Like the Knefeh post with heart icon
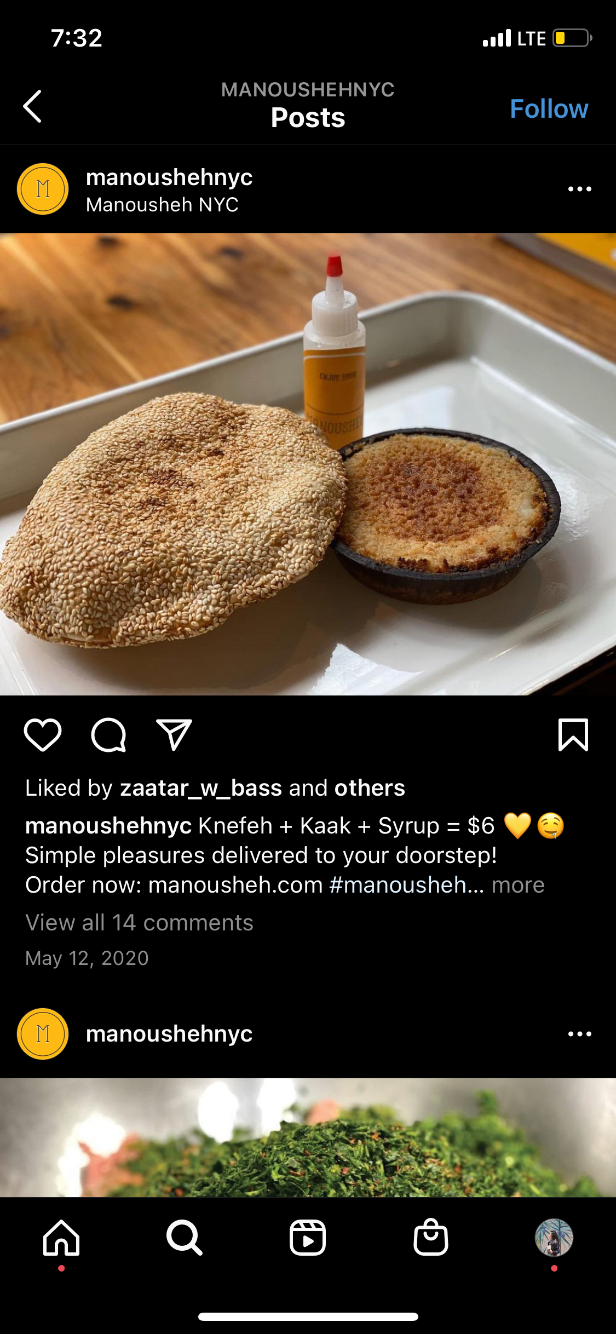The height and width of the screenshot is (1334, 616). [x=43, y=734]
